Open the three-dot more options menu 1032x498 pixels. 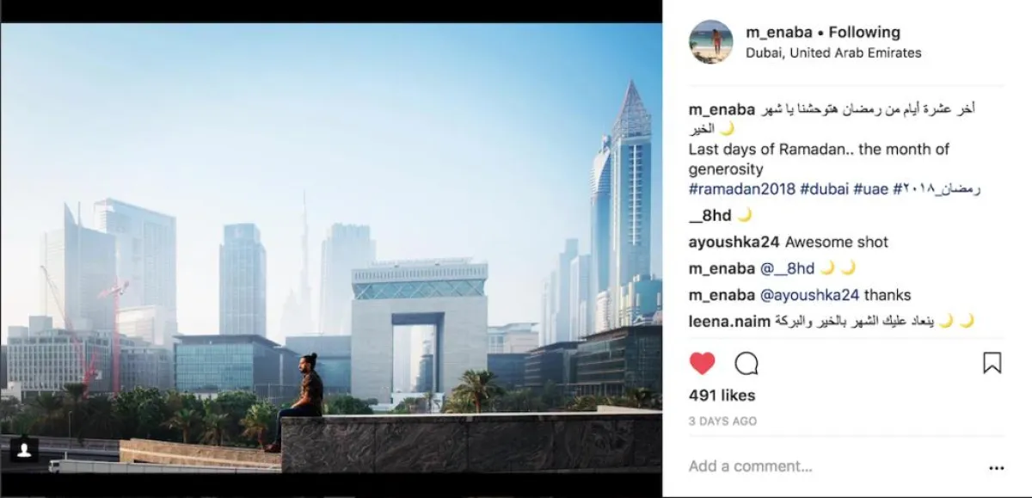pyautogui.click(x=996, y=468)
